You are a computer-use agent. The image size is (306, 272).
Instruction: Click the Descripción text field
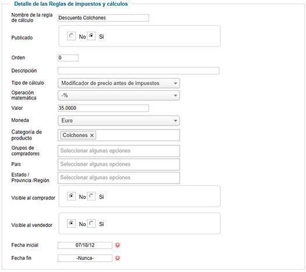pos(138,70)
